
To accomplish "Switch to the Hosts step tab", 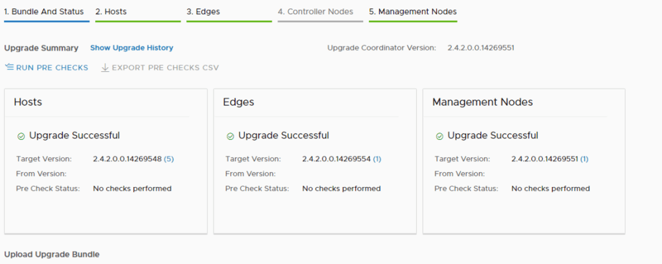I will coord(111,12).
